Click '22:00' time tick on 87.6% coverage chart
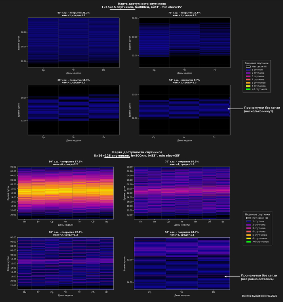The image size is (283, 302). tap(13, 215)
